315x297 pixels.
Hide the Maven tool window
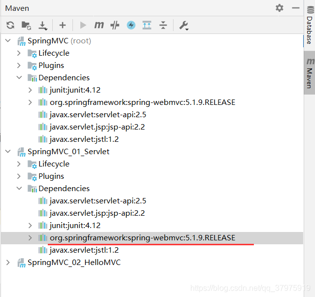click(x=295, y=8)
